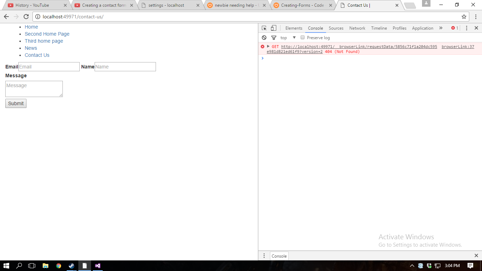Bookmark this page with the star icon
This screenshot has height=271, width=482.
click(464, 17)
